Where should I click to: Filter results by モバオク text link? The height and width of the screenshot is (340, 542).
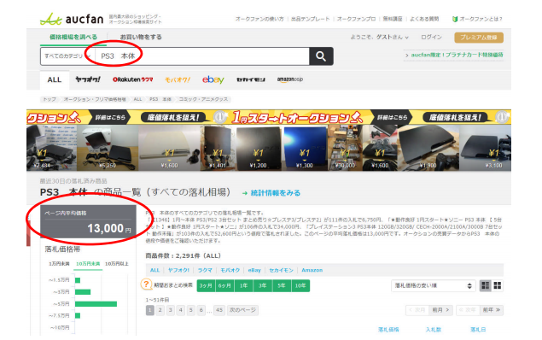click(x=230, y=271)
